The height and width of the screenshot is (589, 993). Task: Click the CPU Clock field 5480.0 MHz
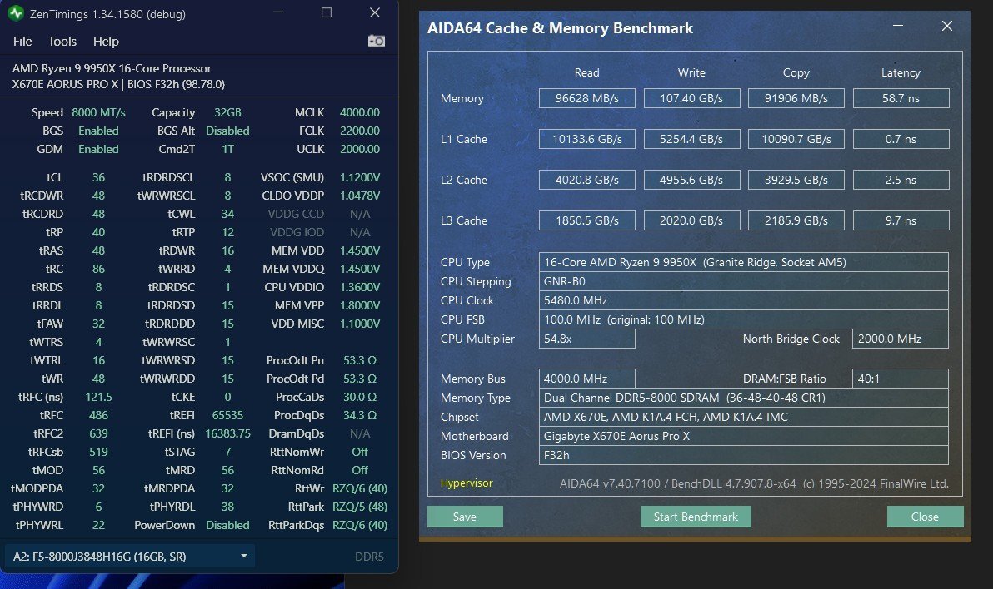[x=743, y=300]
